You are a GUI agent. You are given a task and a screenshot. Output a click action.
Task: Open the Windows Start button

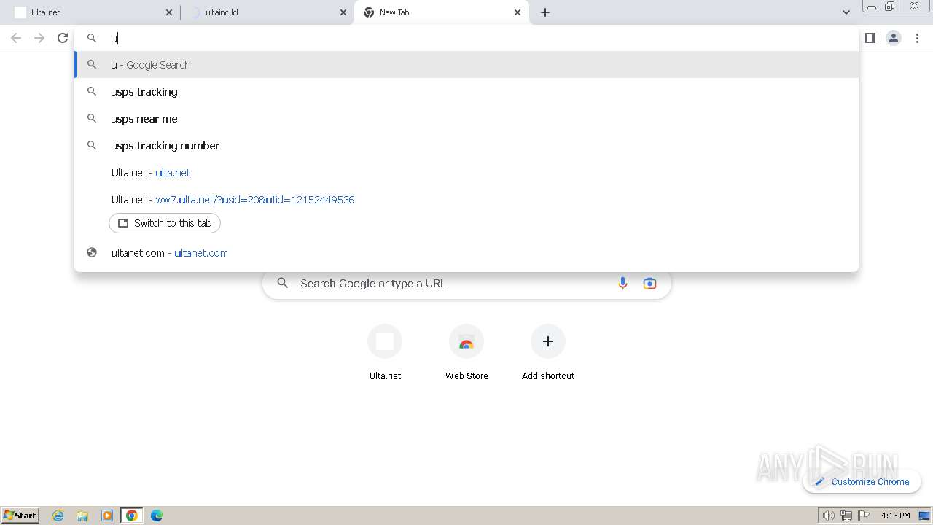click(20, 516)
